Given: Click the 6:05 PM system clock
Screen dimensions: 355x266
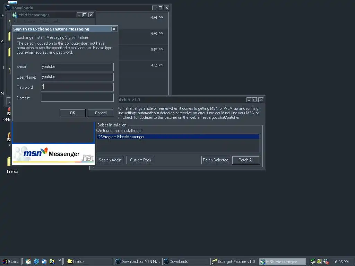Looking at the screenshot, I should (x=341, y=262).
